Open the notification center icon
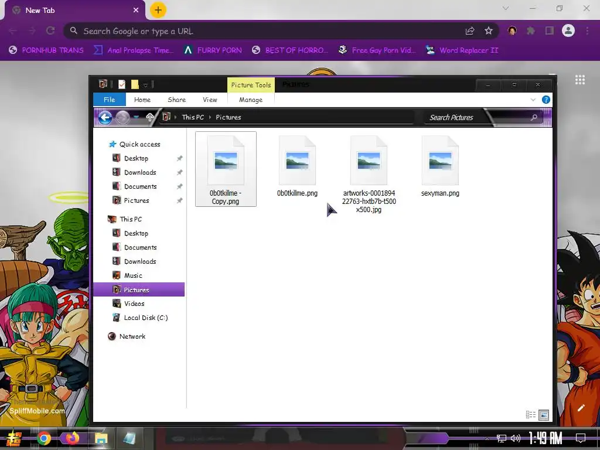The height and width of the screenshot is (450, 600). pyautogui.click(x=581, y=438)
